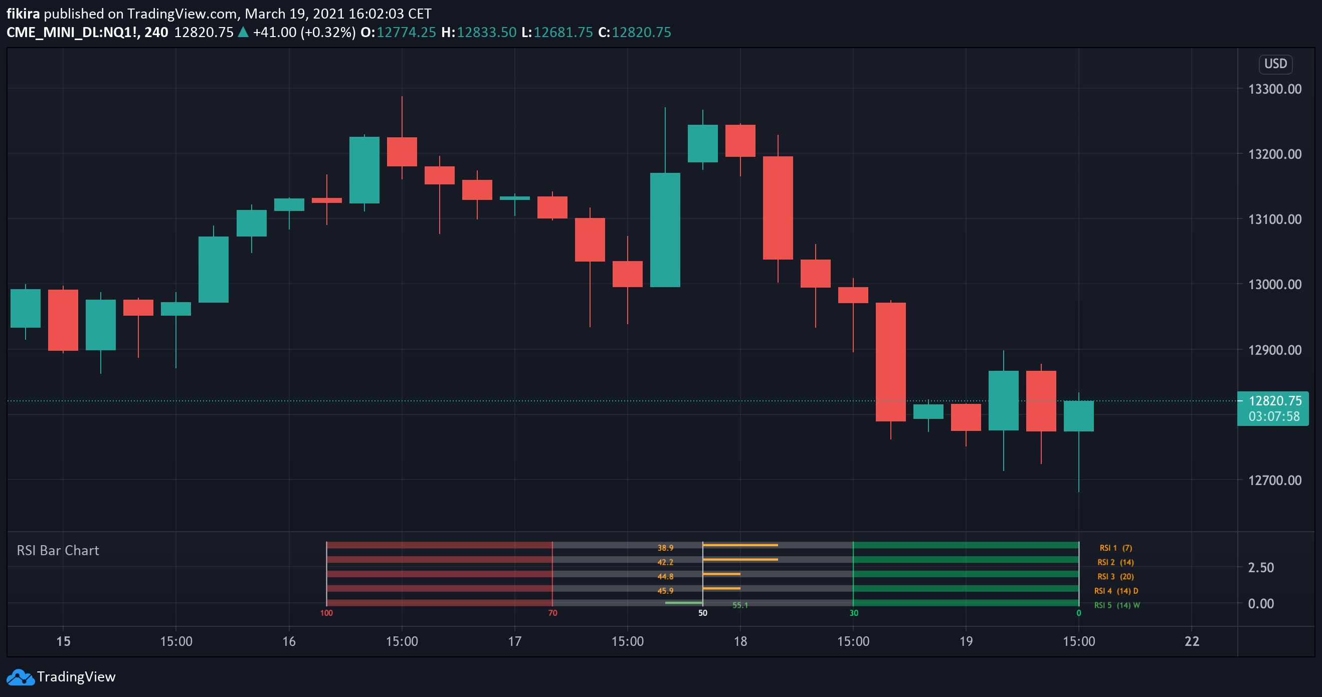Click the RSI scale marker 100
Image resolution: width=1322 pixels, height=697 pixels.
pos(326,613)
